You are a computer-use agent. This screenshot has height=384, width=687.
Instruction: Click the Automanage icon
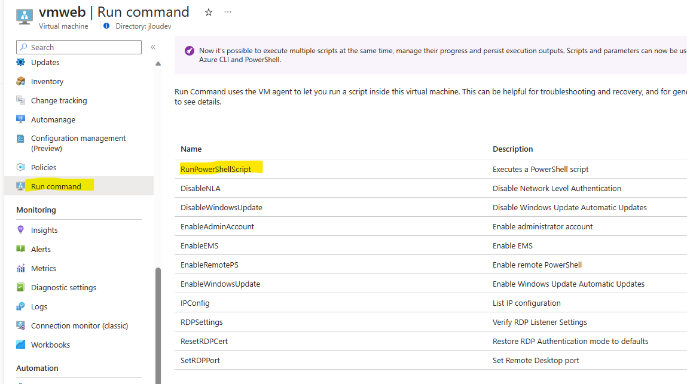click(x=20, y=119)
